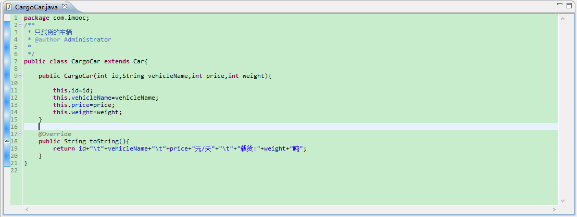The height and width of the screenshot is (217, 577).
Task: Click line number 22 in the gutter
Action: 15,170
